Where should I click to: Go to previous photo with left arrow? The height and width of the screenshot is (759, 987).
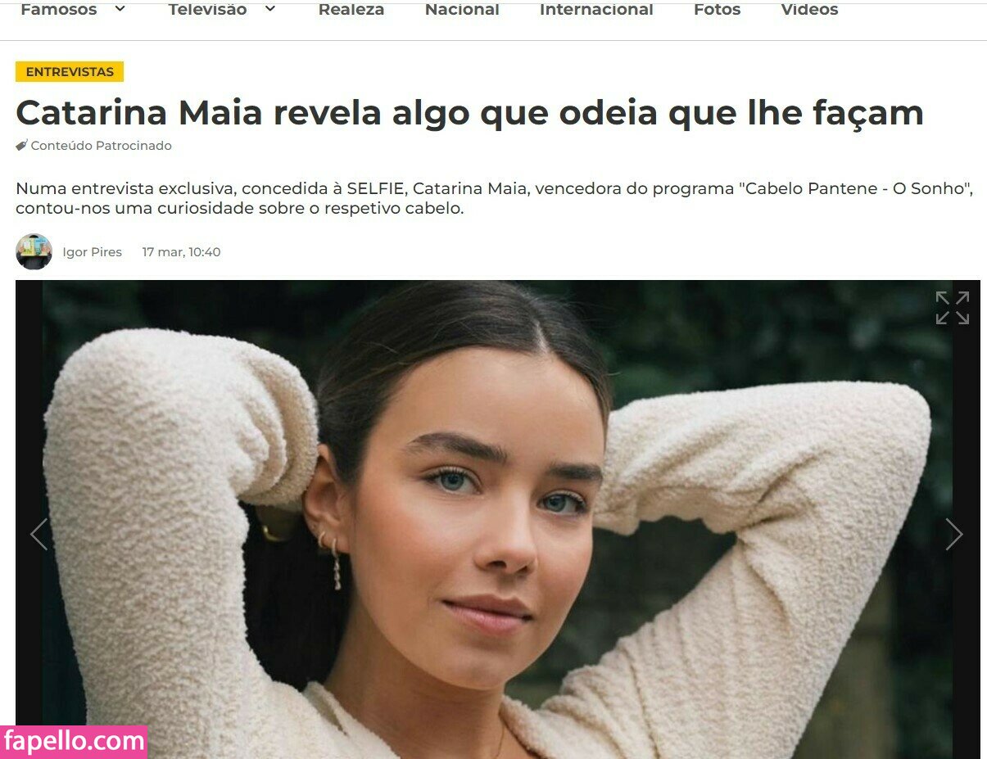tap(38, 534)
